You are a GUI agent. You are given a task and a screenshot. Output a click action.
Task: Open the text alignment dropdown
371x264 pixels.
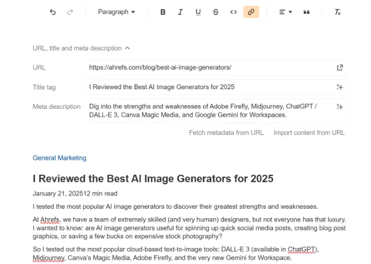[x=285, y=12]
